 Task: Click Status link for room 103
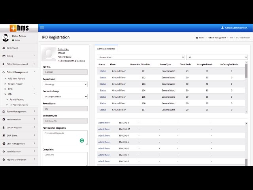click(103, 84)
